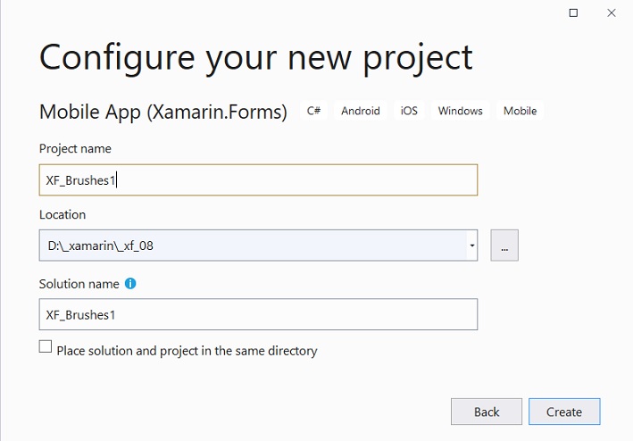Viewport: 633px width, 441px height.
Task: Click the checkbox label text about same directory
Action: pyautogui.click(x=187, y=351)
